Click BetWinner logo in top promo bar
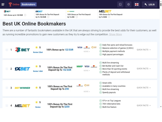162x122 pixels. coord(71,11)
